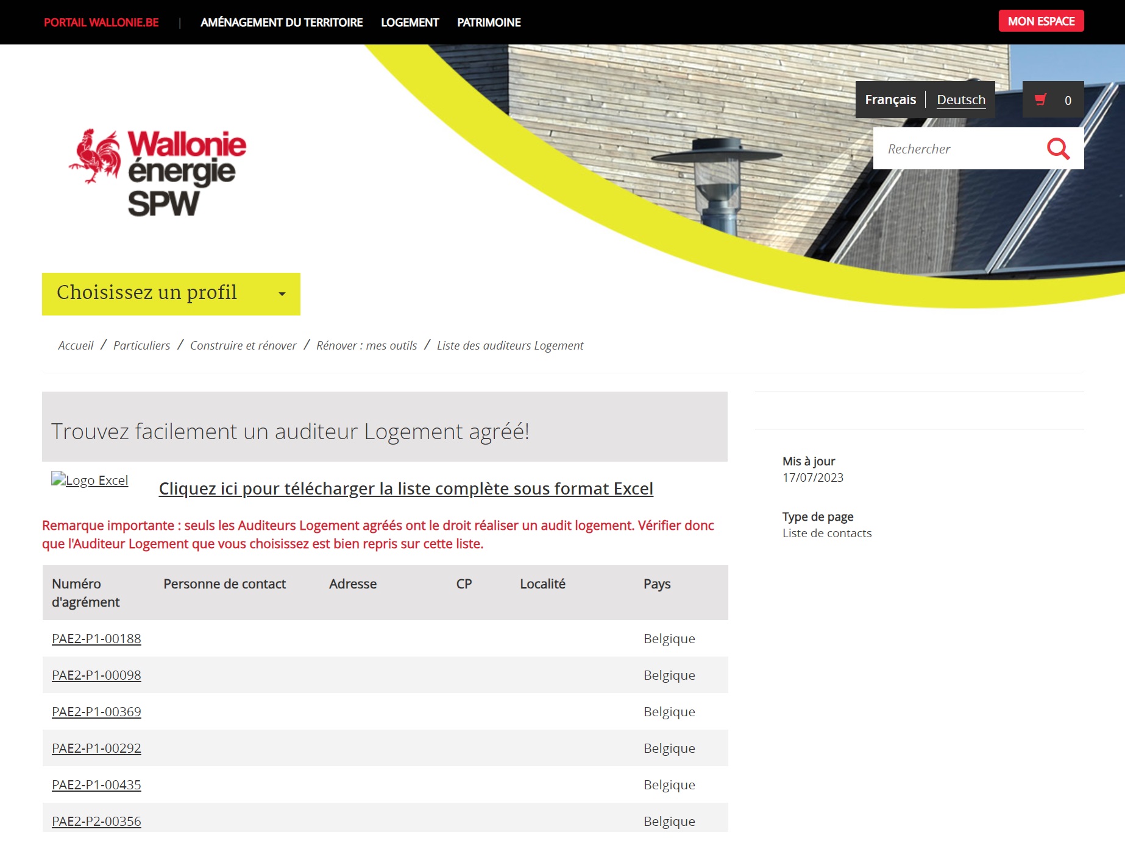Open the Aménagement du territoire menu
Screen dimensions: 1125x849
282,23
